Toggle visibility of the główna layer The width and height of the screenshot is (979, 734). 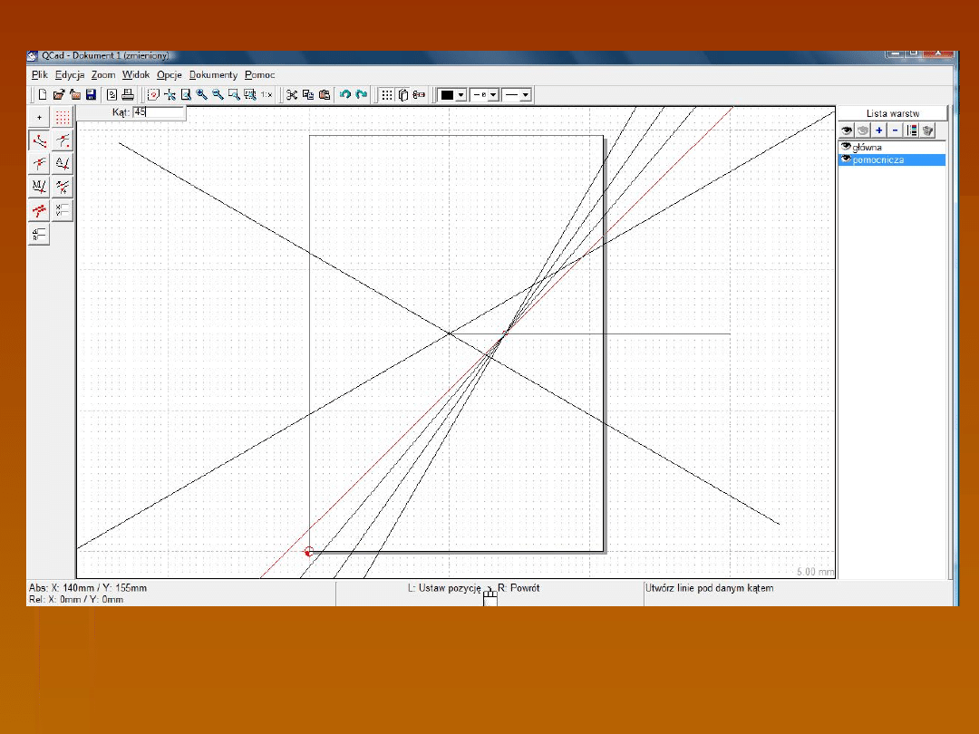point(846,147)
